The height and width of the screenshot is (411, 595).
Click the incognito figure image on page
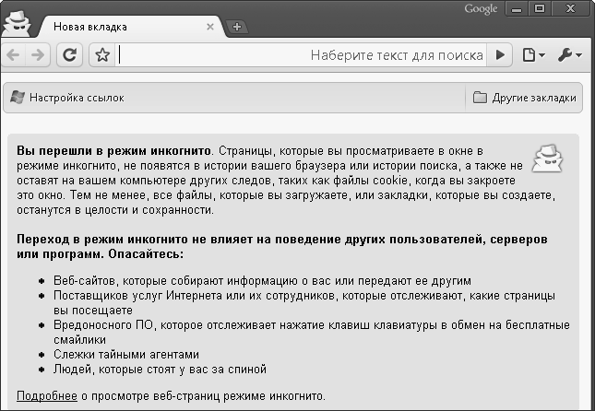coord(551,157)
